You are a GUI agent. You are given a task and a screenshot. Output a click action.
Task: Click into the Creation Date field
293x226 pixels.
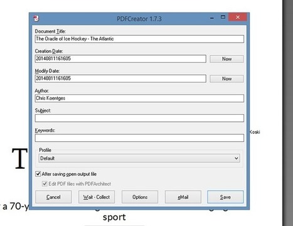tap(120, 58)
